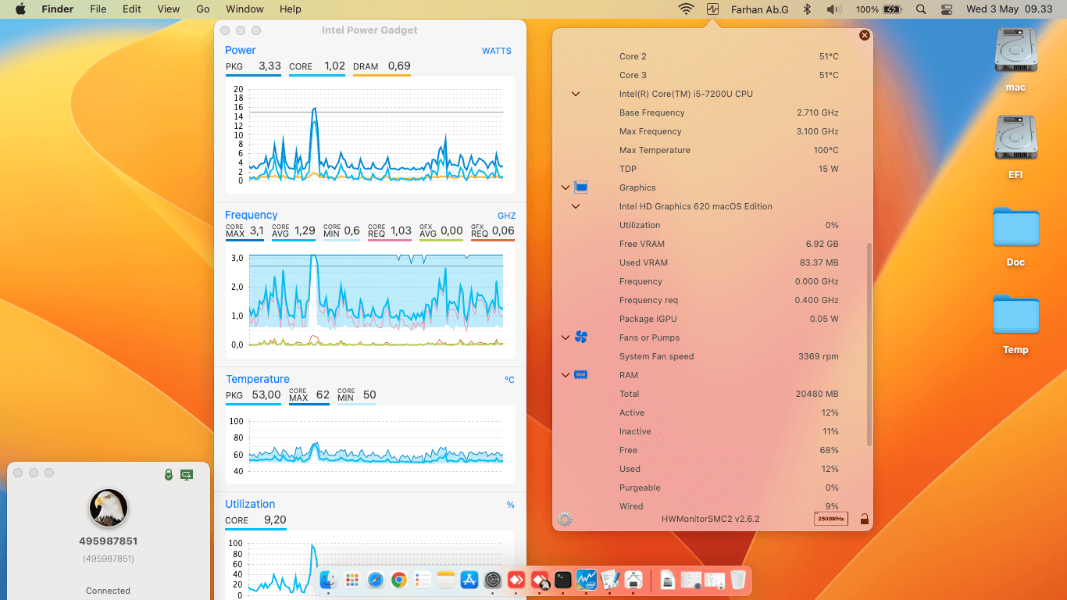Open the Go menu in menu bar
The height and width of the screenshot is (600, 1067).
(x=202, y=9)
